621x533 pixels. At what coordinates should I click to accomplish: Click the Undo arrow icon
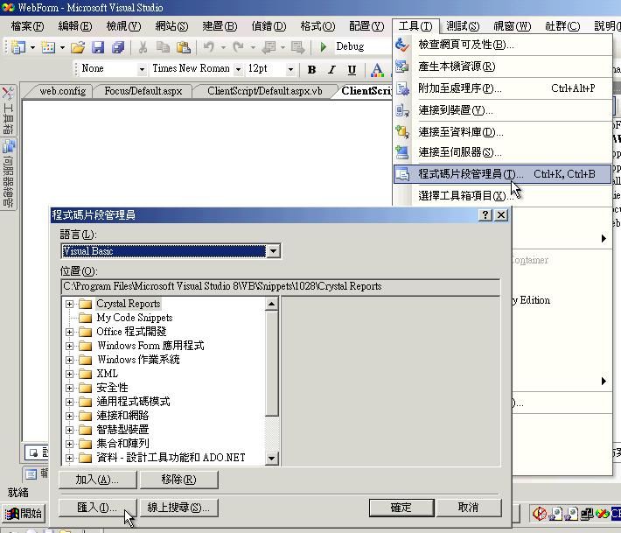(x=209, y=47)
